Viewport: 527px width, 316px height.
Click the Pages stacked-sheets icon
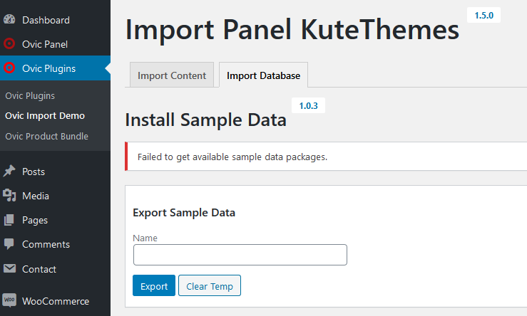[x=9, y=220]
